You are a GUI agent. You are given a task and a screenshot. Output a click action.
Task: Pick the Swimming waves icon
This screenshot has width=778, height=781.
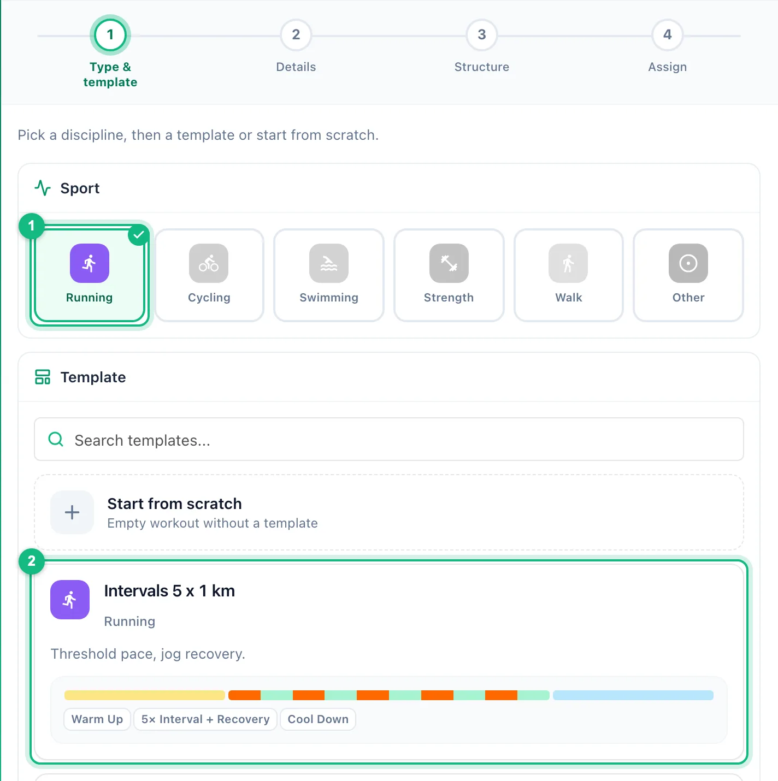click(x=329, y=263)
